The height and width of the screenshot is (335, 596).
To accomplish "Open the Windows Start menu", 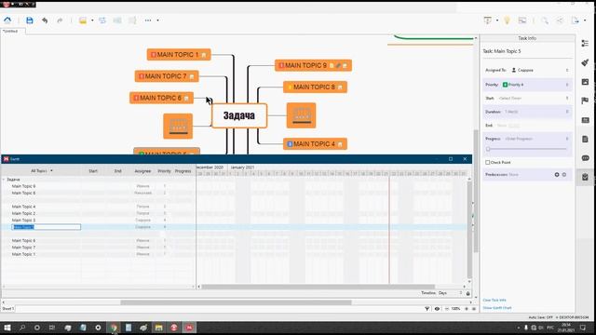I will click(x=7, y=328).
